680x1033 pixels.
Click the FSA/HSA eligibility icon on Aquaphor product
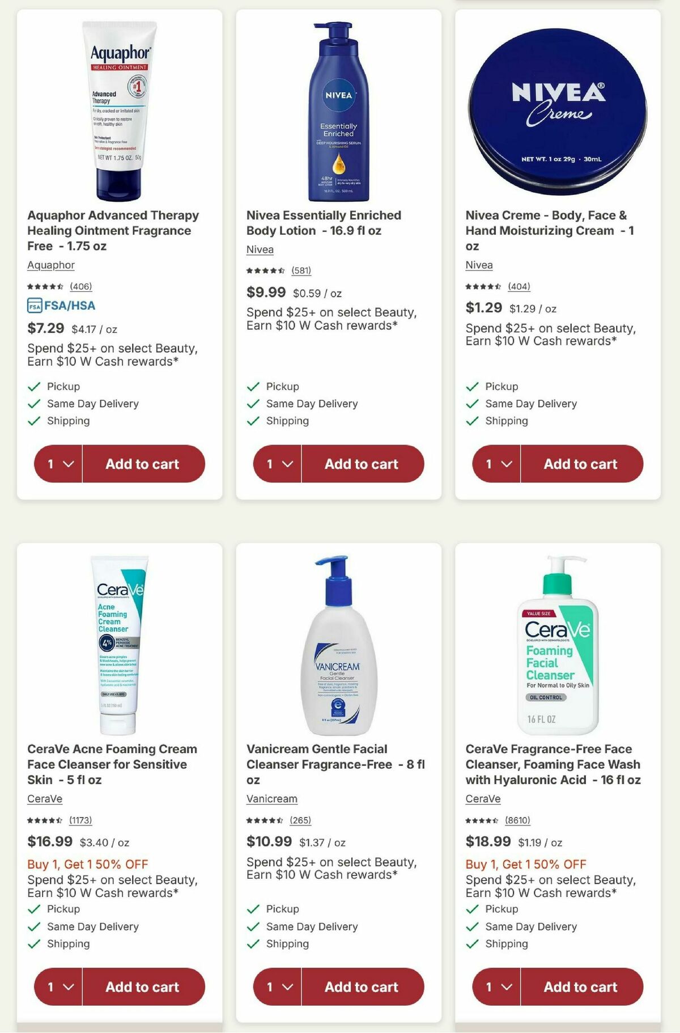click(x=34, y=305)
